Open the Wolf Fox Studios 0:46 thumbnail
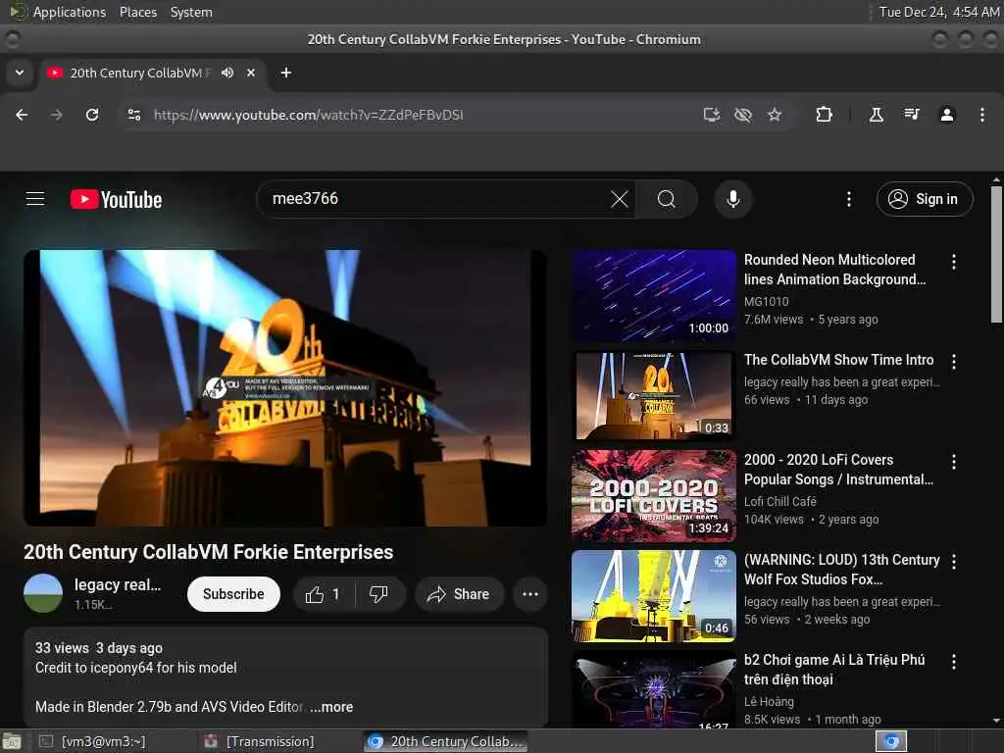1004x753 pixels. 654,595
